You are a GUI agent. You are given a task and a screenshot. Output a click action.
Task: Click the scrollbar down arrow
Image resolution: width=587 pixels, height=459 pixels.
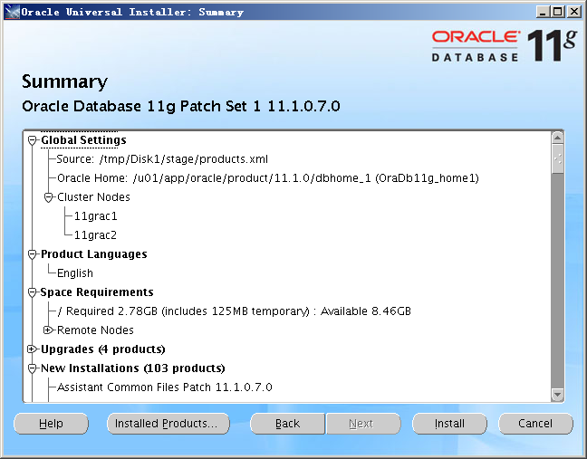(x=558, y=395)
